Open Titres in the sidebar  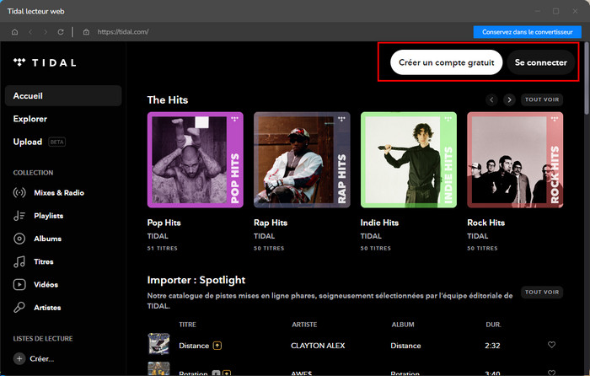coord(44,261)
